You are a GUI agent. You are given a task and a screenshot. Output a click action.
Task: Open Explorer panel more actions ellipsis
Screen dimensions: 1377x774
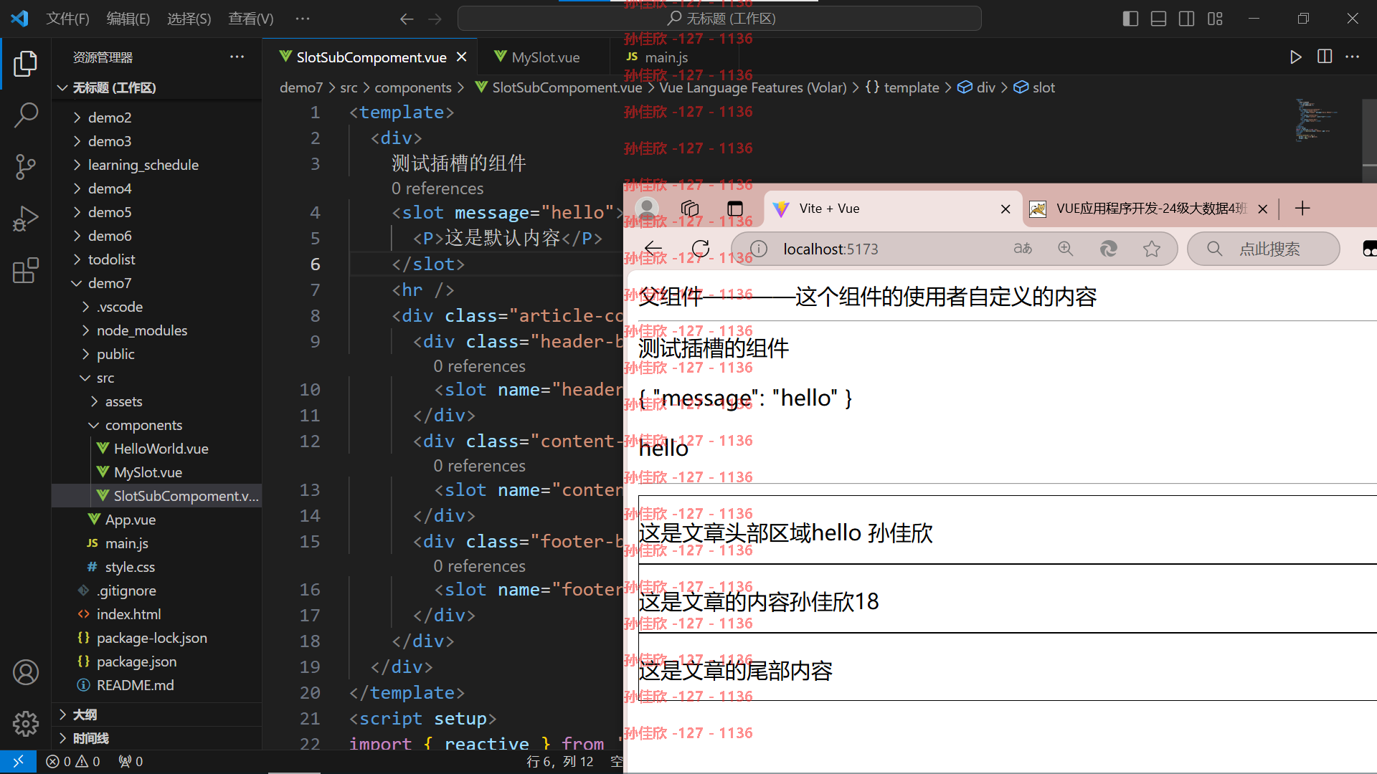(x=237, y=57)
